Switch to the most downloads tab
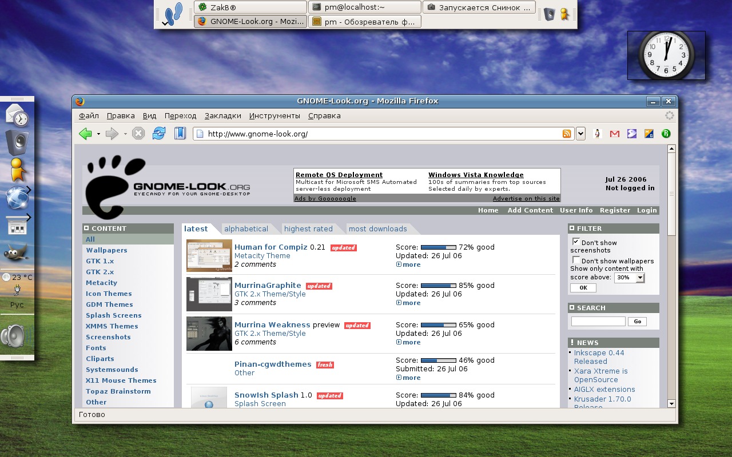 click(378, 228)
